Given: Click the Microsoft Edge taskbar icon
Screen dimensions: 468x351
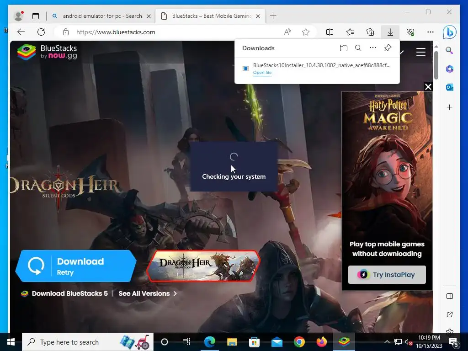Looking at the screenshot, I should pos(209,342).
